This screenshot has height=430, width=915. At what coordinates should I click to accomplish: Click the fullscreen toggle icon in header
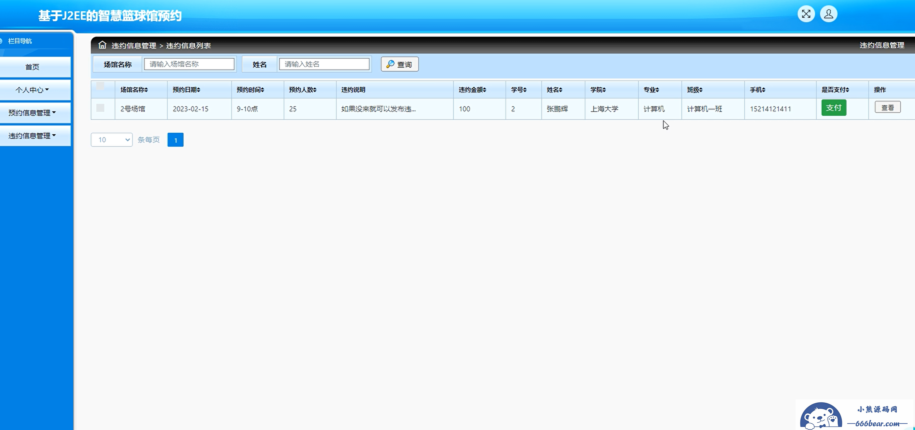[806, 14]
